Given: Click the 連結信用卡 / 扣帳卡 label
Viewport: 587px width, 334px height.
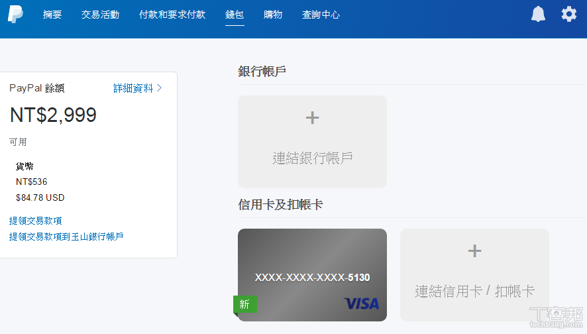Looking at the screenshot, I should coord(474,292).
